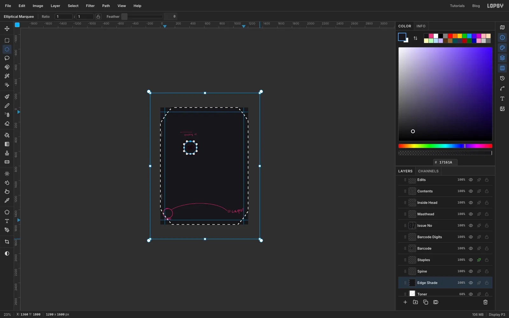509x318 pixels.
Task: Select the Gradient tool
Action: (7, 144)
